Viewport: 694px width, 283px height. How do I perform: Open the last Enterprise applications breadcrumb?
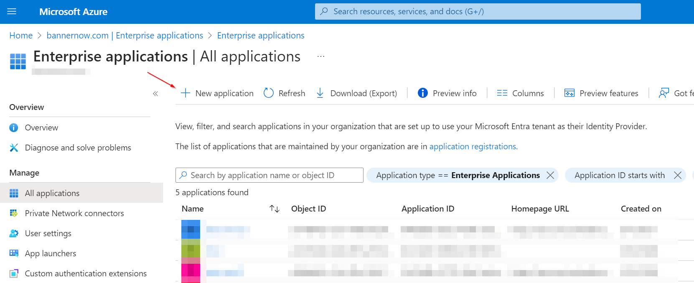(x=261, y=36)
